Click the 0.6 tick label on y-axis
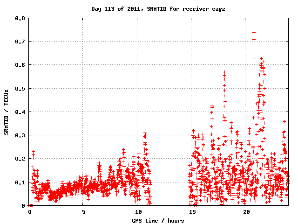Image resolution: width=298 pixels, height=224 pixels. click(20, 65)
